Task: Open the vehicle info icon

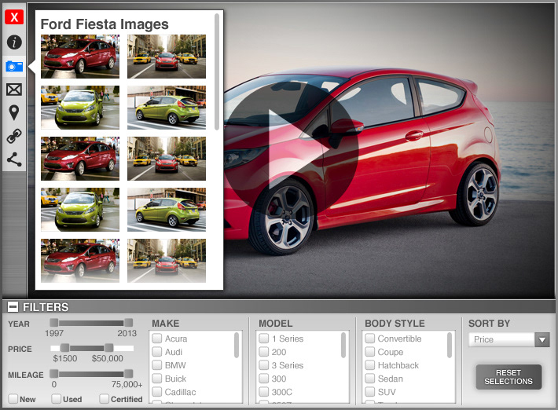Action: click(14, 42)
